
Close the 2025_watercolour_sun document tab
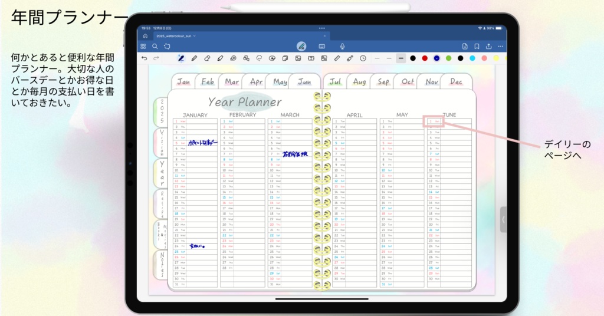coord(325,36)
